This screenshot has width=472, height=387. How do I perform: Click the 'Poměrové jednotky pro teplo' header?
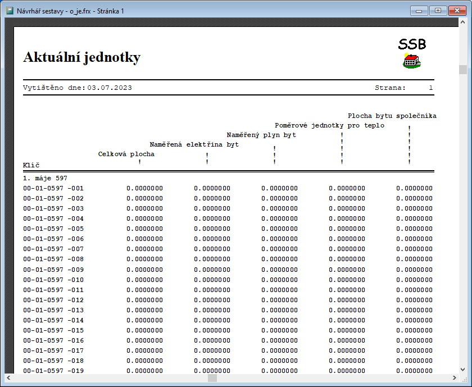[x=329, y=125]
